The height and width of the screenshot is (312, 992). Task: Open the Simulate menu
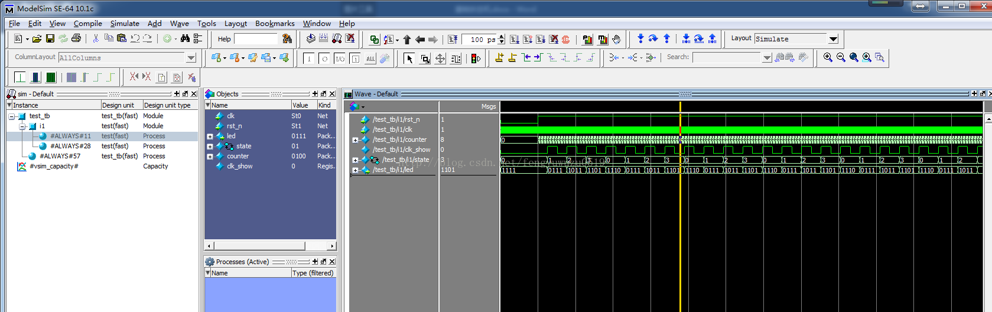(x=125, y=24)
